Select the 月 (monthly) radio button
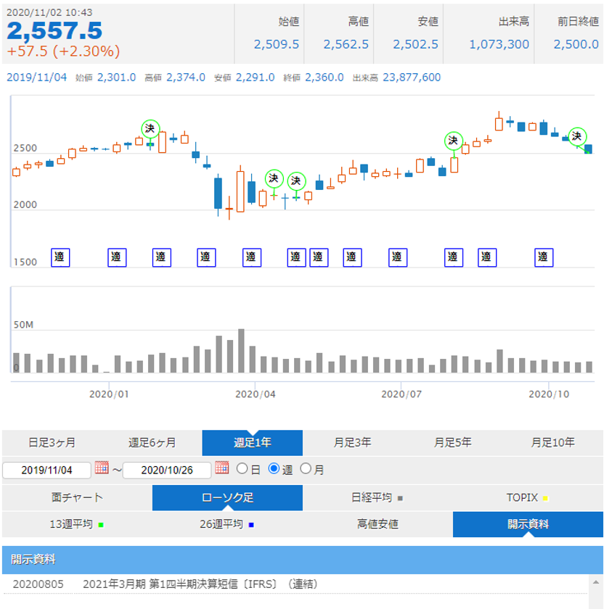Image resolution: width=604 pixels, height=609 pixels. point(305,470)
